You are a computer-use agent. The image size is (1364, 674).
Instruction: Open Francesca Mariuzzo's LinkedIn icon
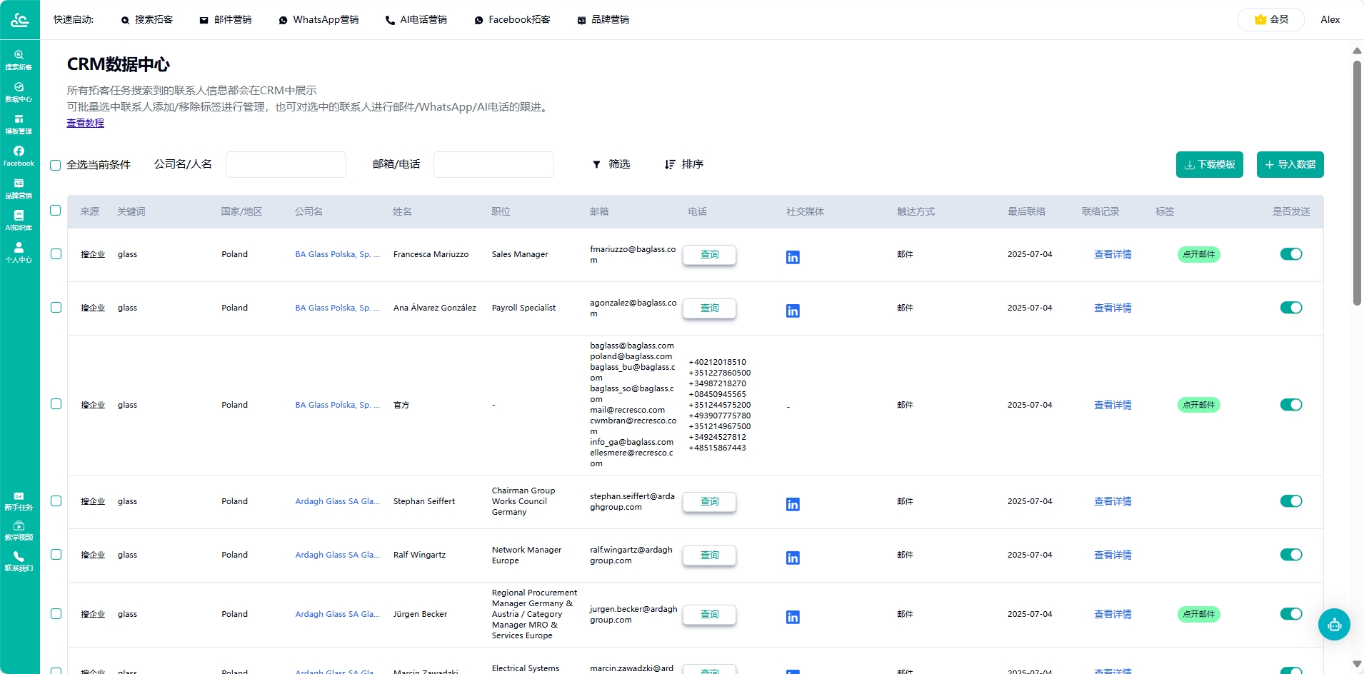coord(793,257)
